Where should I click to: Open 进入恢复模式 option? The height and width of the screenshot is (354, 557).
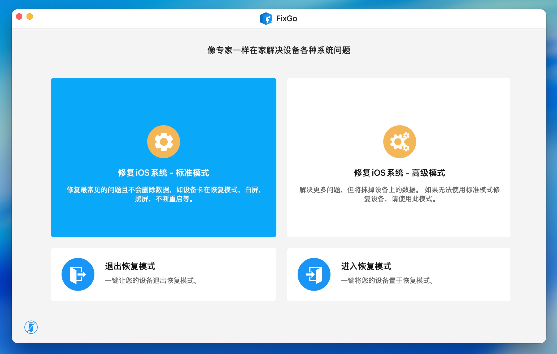coord(366,266)
